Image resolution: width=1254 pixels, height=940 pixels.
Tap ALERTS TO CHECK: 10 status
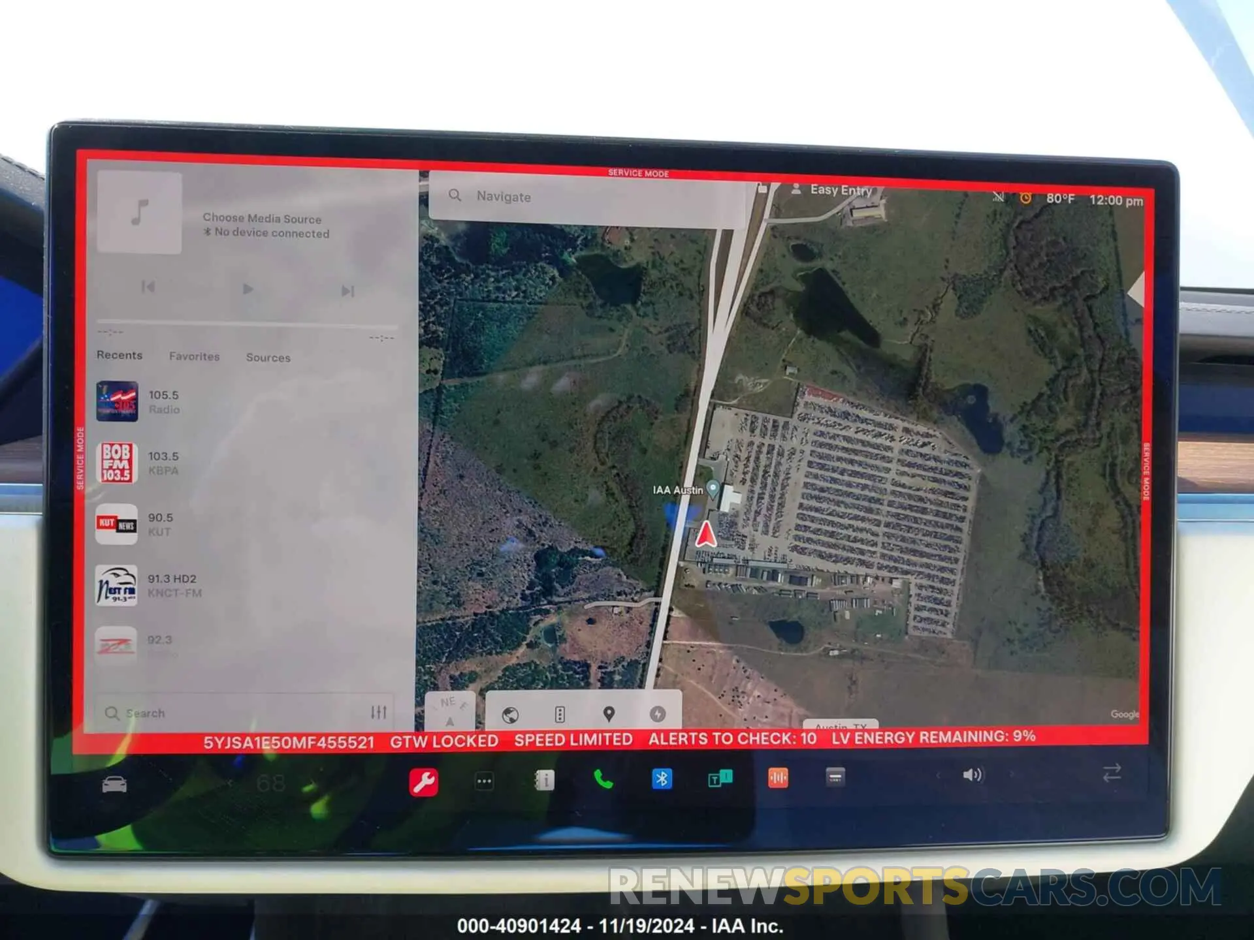pos(732,738)
